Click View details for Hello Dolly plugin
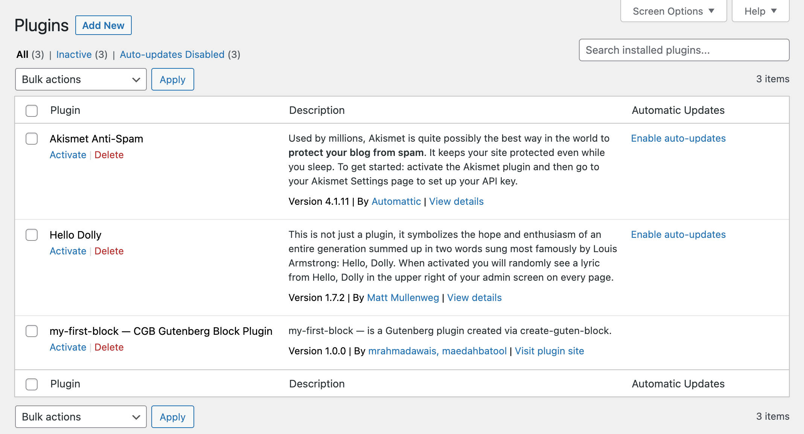 pyautogui.click(x=475, y=298)
